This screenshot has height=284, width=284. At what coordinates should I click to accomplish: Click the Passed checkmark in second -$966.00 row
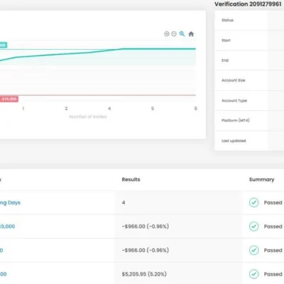[x=254, y=250]
